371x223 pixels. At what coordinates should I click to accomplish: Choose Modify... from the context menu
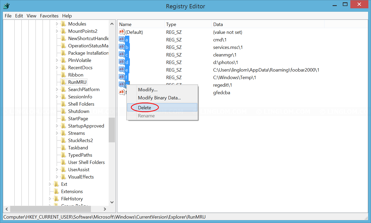point(162,90)
